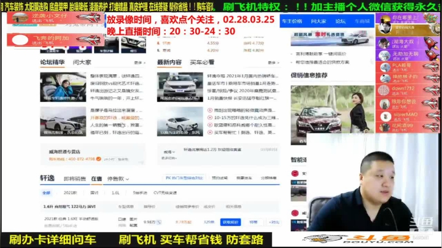Click play icon beside '买车帮帮忙' video link
This screenshot has height=248, width=442.
pos(210,132)
